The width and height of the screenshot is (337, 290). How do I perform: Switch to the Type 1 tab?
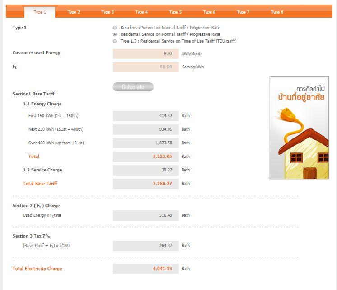(40, 12)
